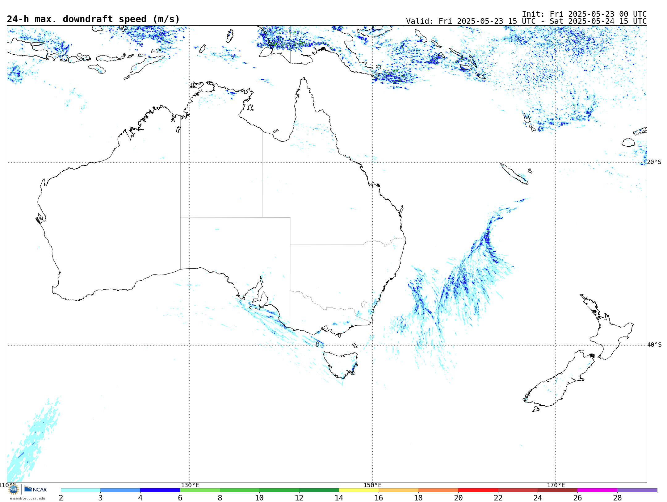Click the dark red 24-26 m/s color swatch
667x502 pixels.
[x=558, y=490]
